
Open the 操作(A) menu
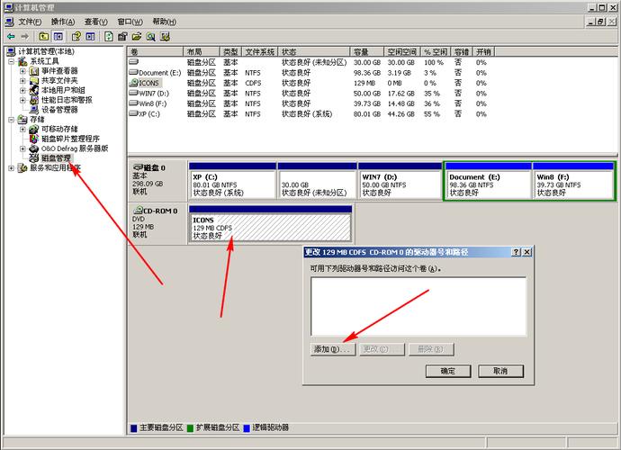pyautogui.click(x=63, y=21)
